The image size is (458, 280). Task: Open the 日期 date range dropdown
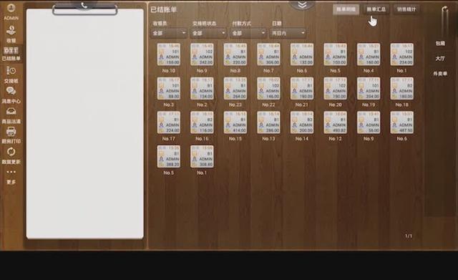click(x=288, y=33)
